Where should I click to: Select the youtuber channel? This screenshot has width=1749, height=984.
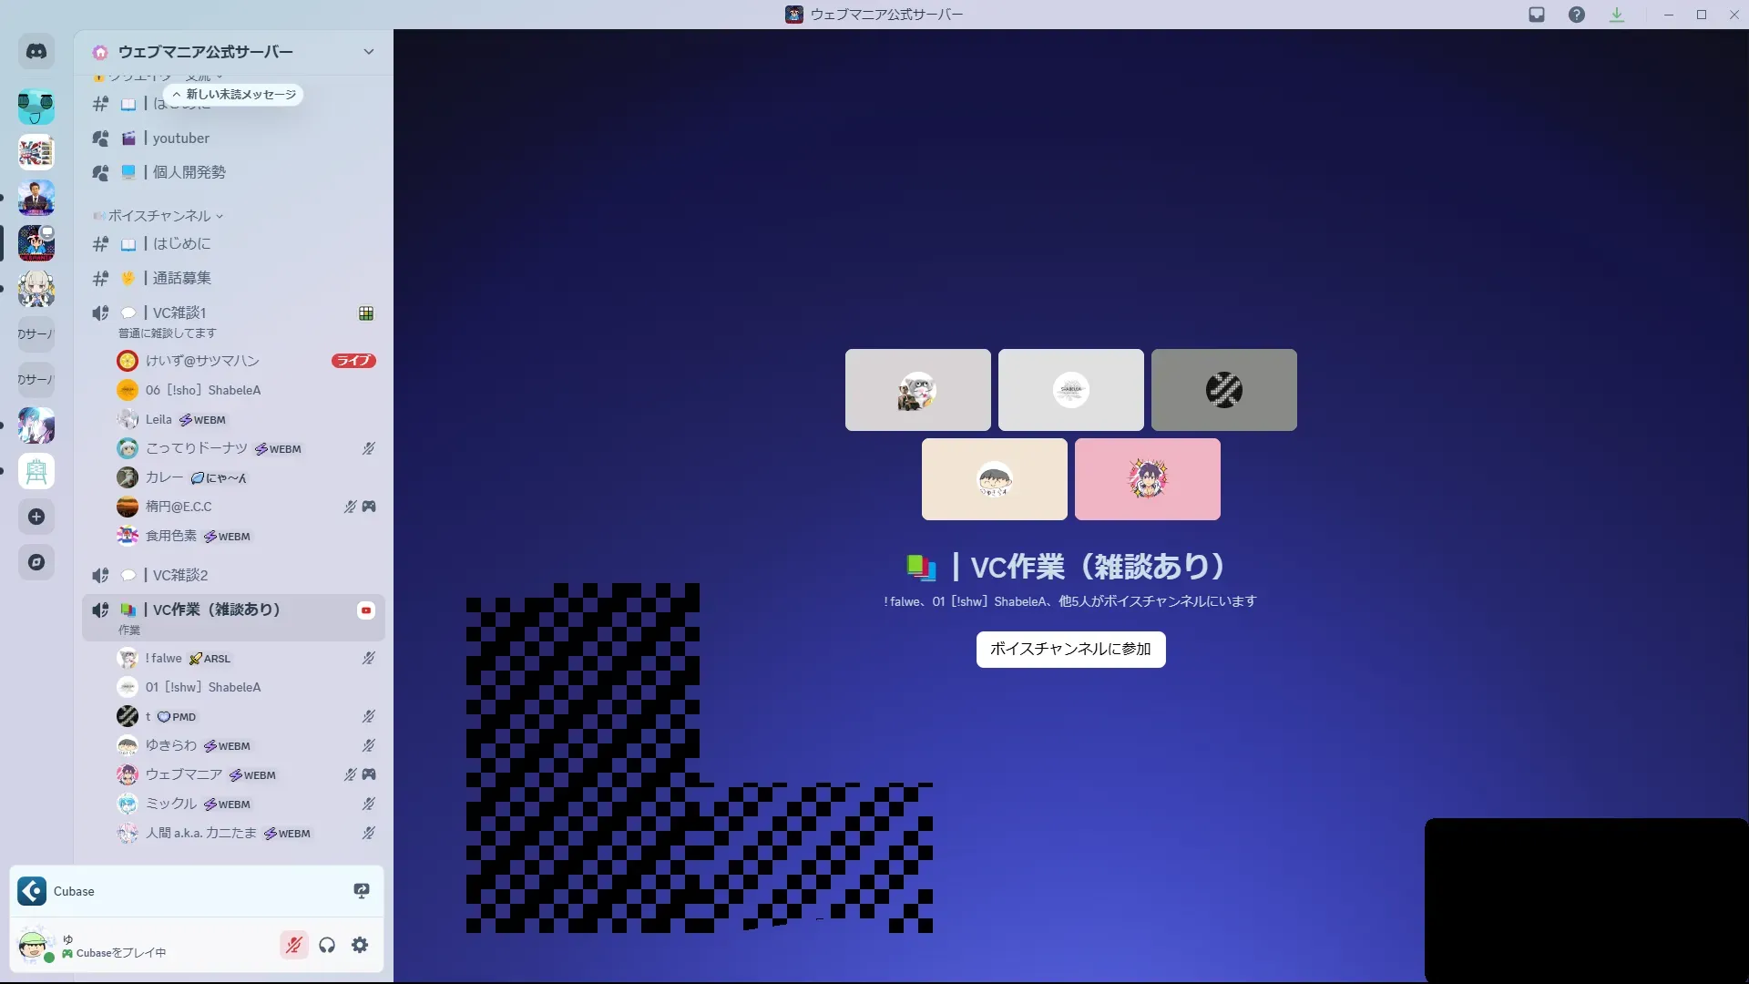181,138
